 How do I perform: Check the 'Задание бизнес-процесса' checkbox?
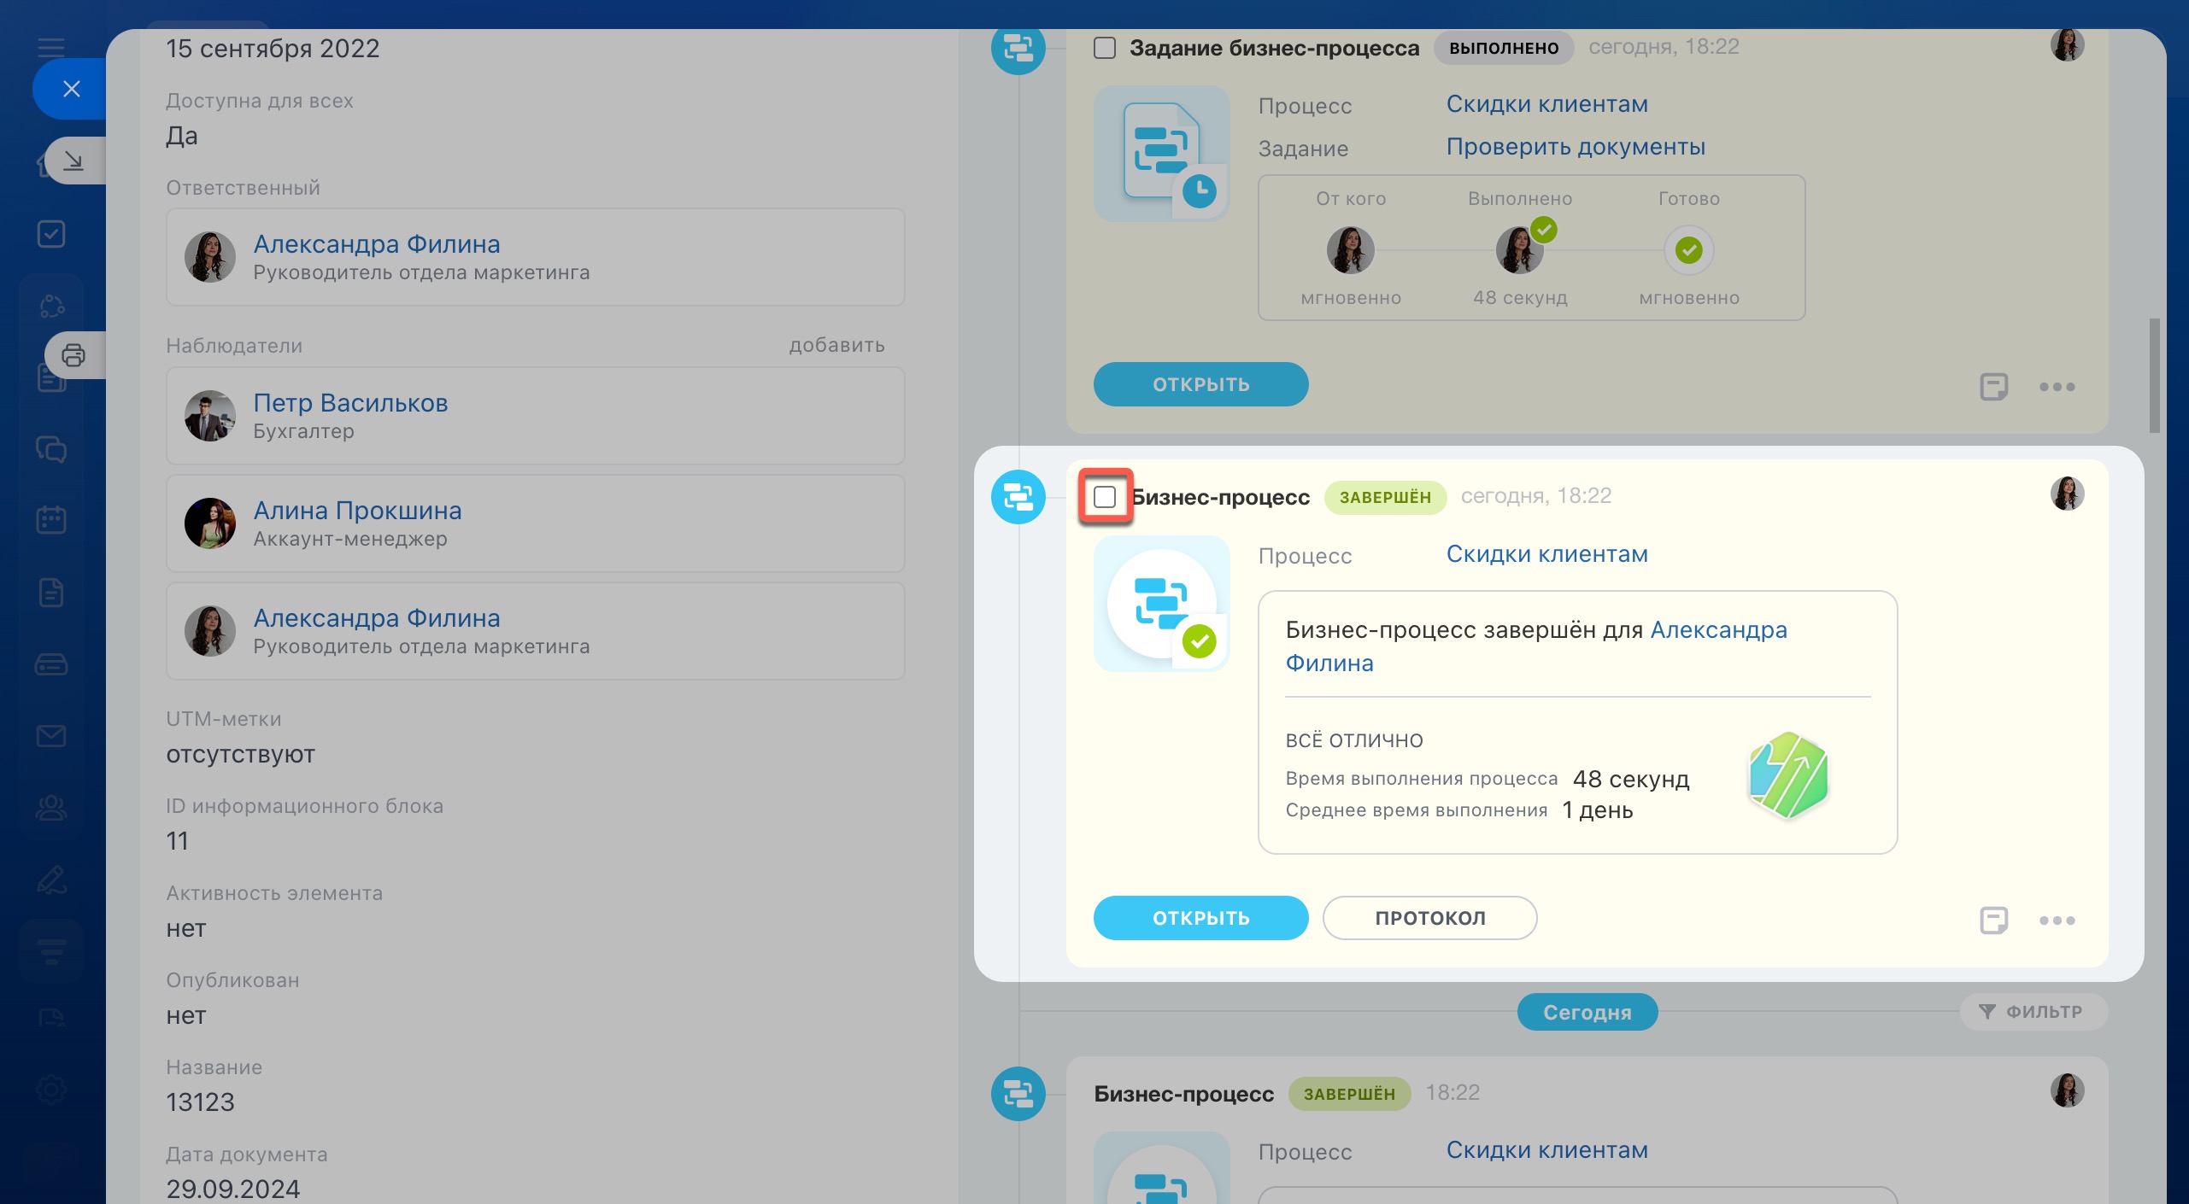tap(1105, 48)
